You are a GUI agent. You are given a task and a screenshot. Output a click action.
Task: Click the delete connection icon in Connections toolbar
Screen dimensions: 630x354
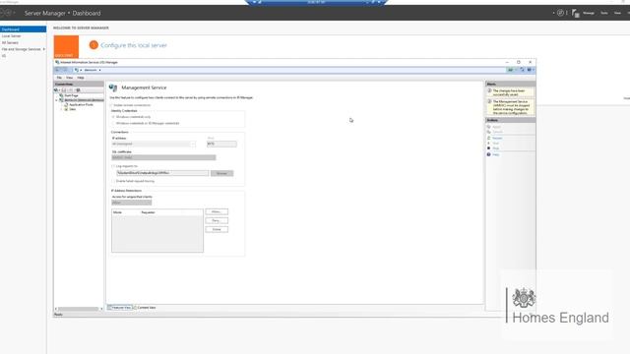(x=78, y=90)
